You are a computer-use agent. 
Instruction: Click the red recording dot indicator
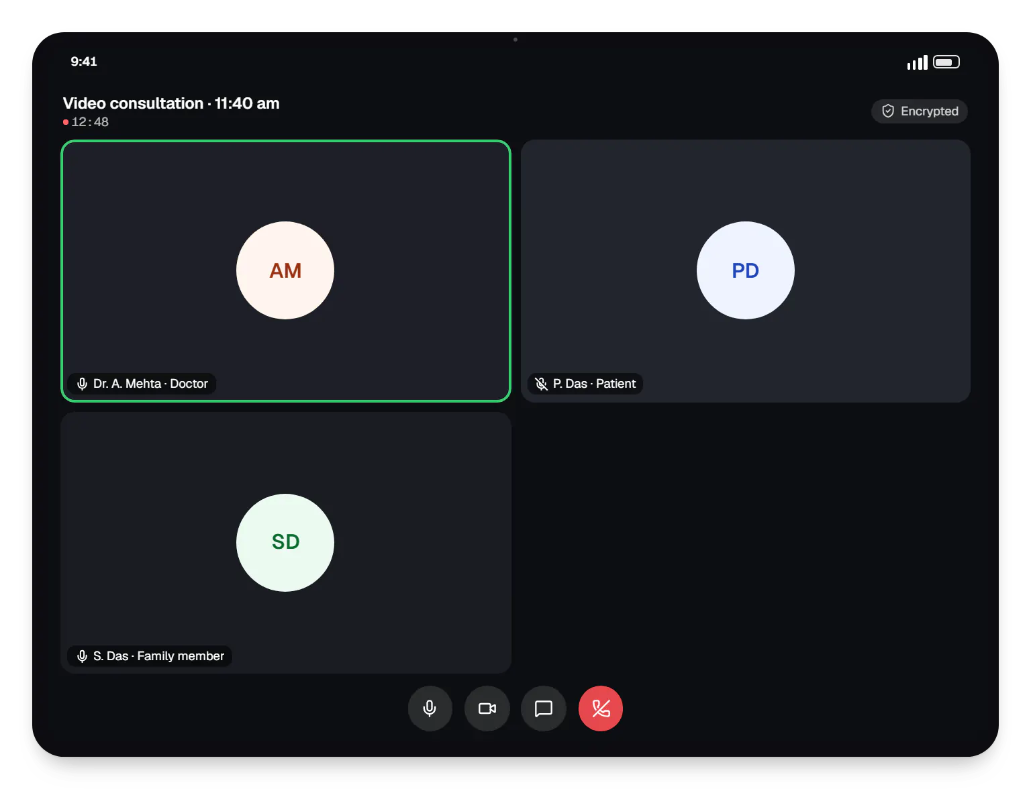(x=66, y=122)
